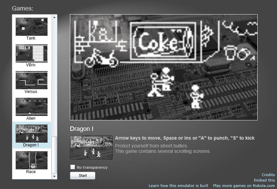Click the games list scroll up arrow

click(54, 17)
